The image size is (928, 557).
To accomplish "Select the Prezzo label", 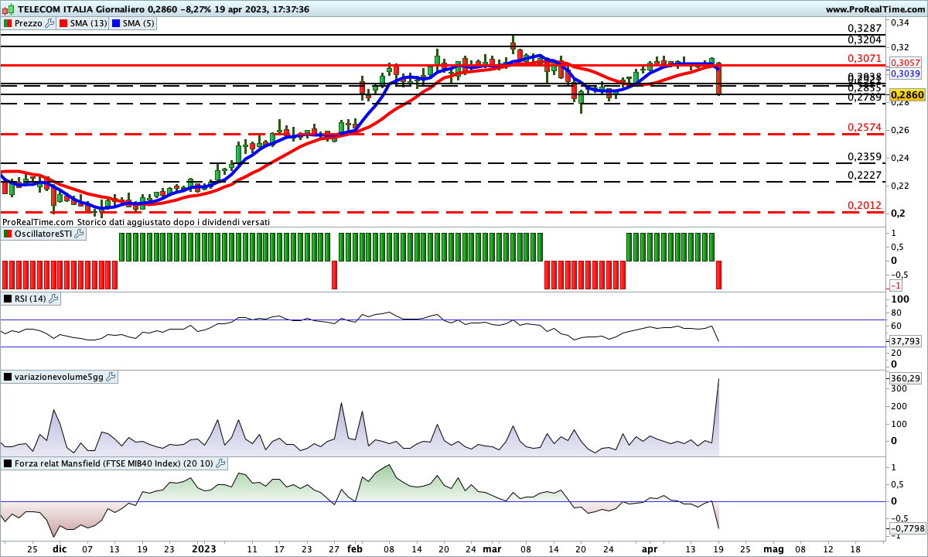I will [x=29, y=23].
